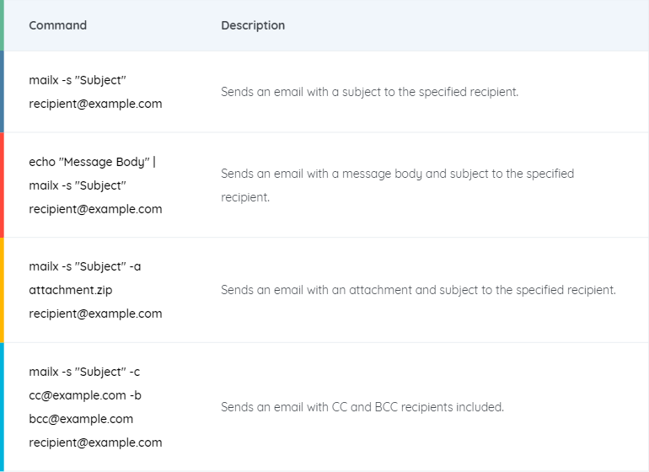Select the mailx -s "Subject" command text
This screenshot has width=649, height=472.
tap(78, 80)
